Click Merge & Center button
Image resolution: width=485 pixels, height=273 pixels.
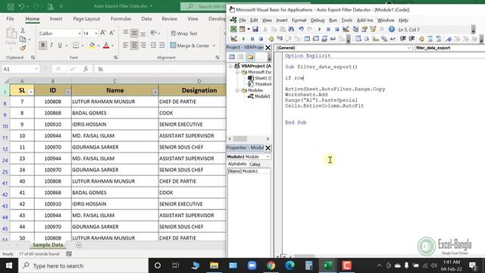(x=190, y=45)
